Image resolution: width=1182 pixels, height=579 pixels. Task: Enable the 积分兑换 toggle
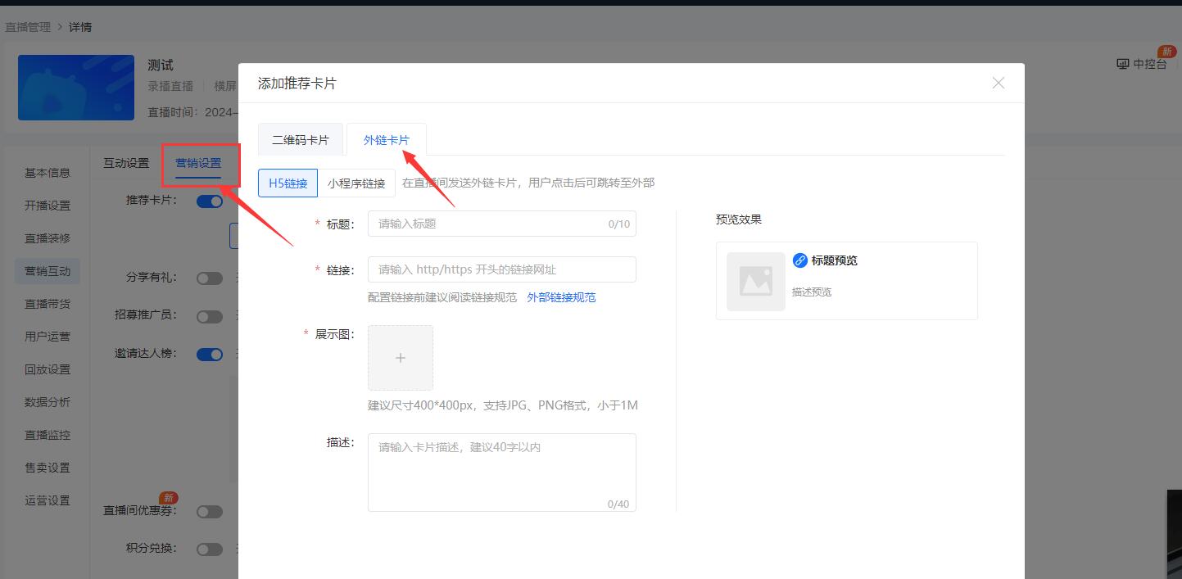click(x=210, y=548)
